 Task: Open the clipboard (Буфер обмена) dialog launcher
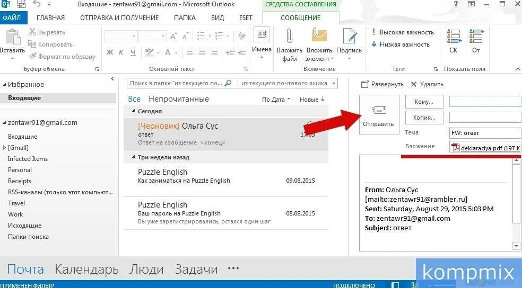coord(97,69)
